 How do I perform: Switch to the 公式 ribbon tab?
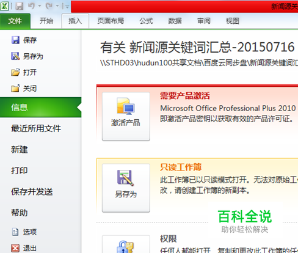[x=146, y=21]
